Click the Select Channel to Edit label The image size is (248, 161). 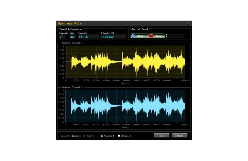coord(77,136)
